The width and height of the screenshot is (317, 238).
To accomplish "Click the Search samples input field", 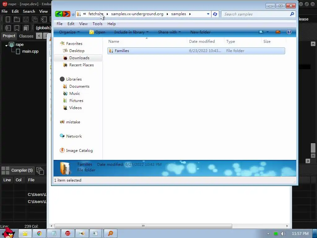I will (256, 14).
